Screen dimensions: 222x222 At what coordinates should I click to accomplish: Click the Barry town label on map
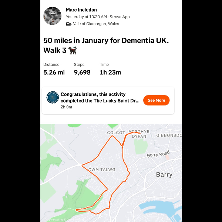(164, 175)
